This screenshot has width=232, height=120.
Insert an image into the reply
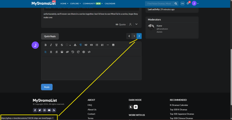62,52
